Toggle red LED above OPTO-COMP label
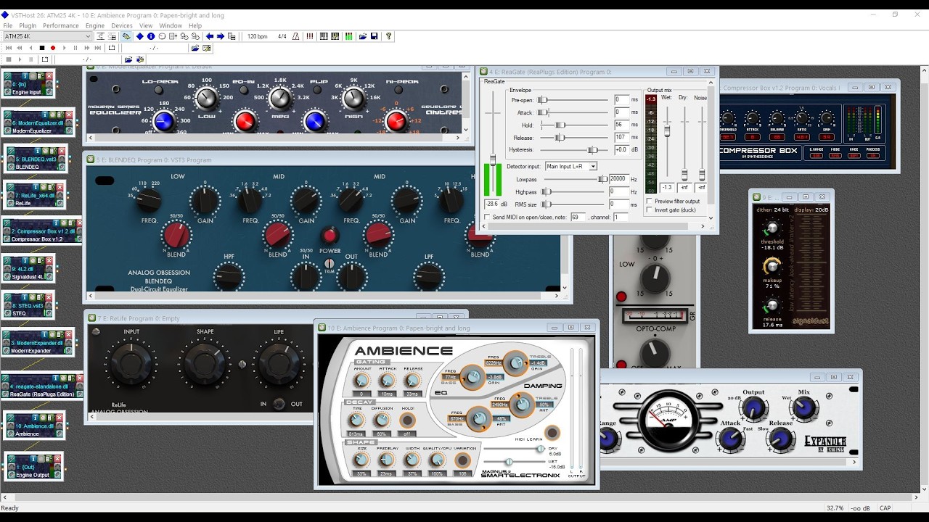This screenshot has height=522, width=929. pyautogui.click(x=621, y=297)
